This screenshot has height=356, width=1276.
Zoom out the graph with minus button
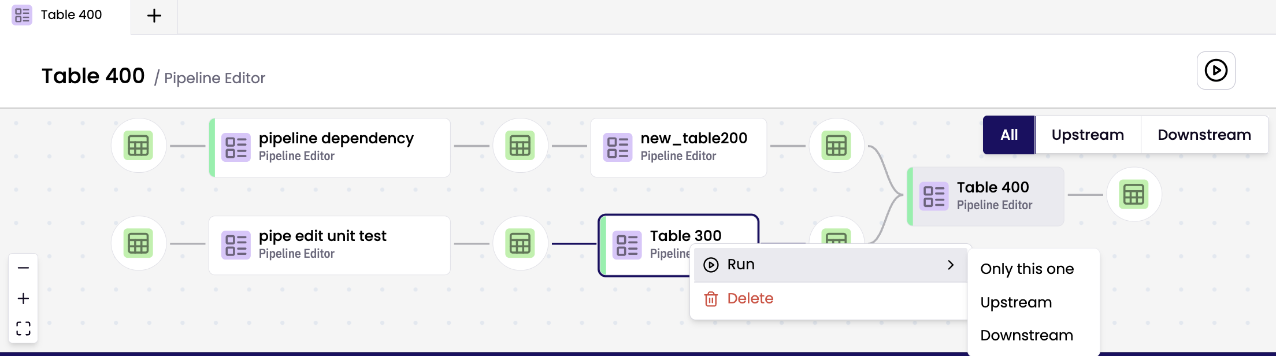(23, 268)
